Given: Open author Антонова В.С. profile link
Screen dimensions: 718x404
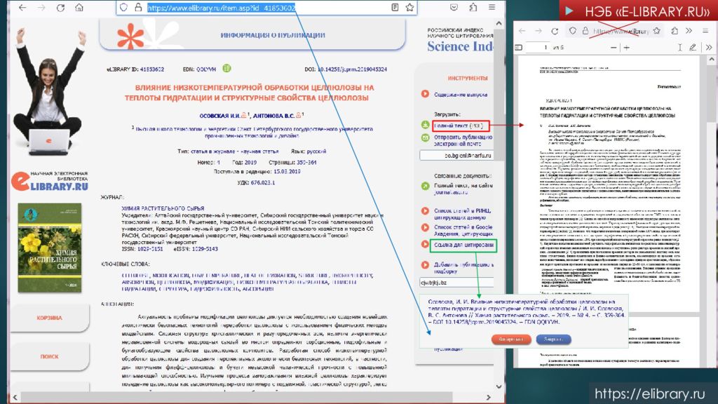Looking at the screenshot, I should [274, 116].
